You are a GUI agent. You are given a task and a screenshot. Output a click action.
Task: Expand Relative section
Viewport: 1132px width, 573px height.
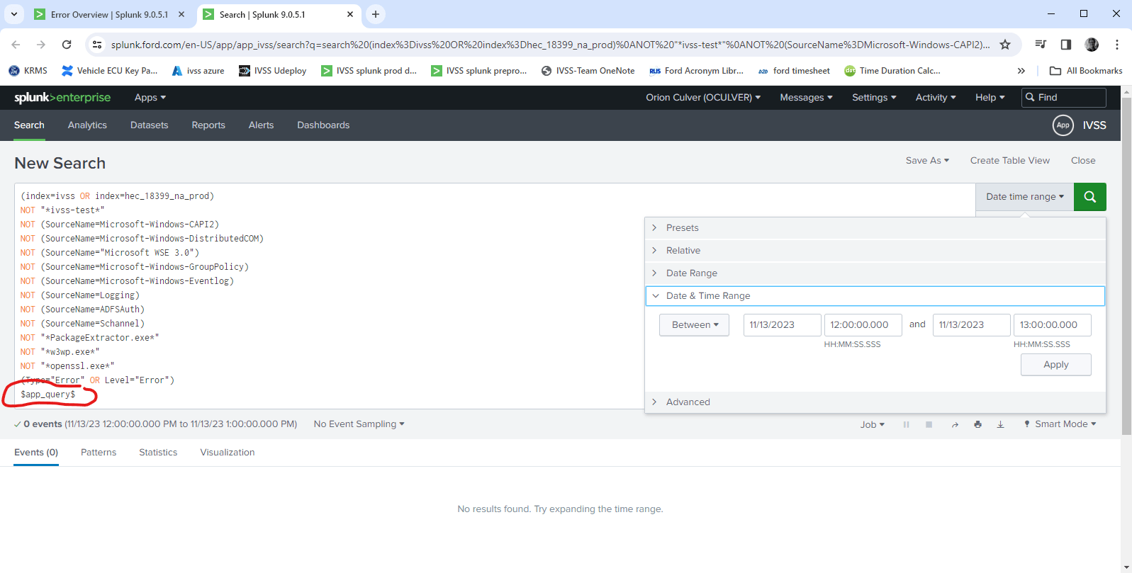[x=875, y=251]
